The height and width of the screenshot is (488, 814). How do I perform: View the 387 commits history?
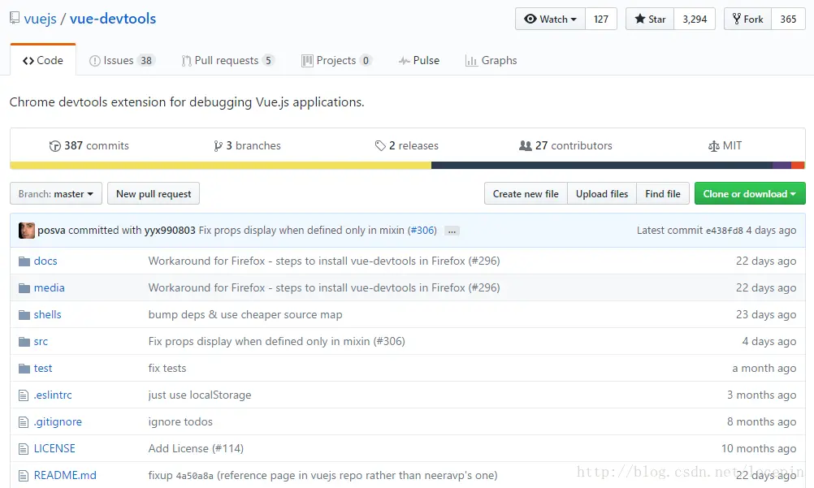pos(89,146)
